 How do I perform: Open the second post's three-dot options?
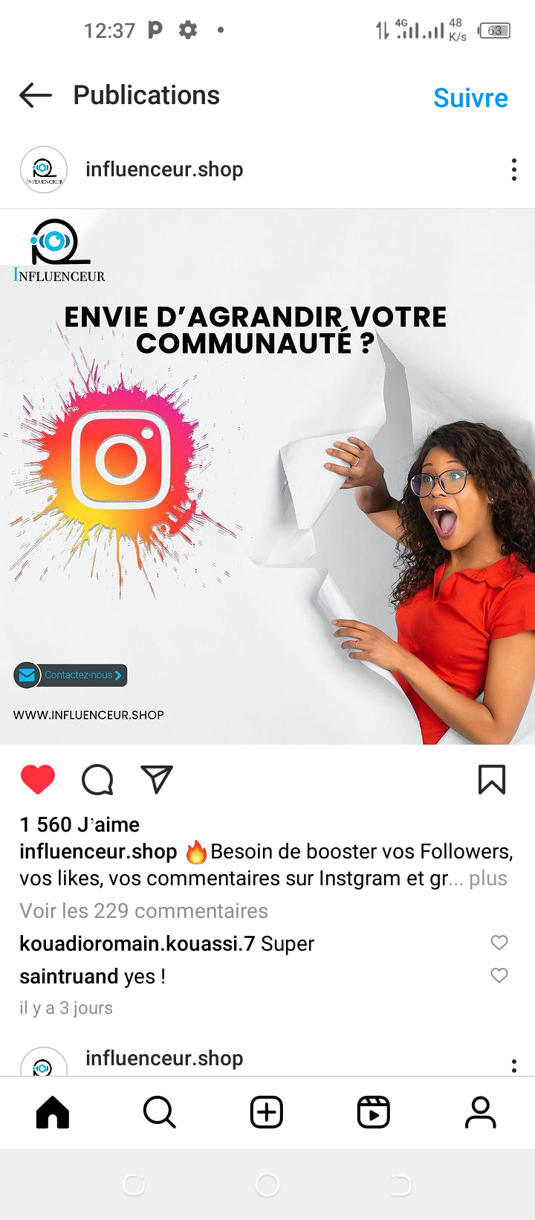(x=514, y=1065)
